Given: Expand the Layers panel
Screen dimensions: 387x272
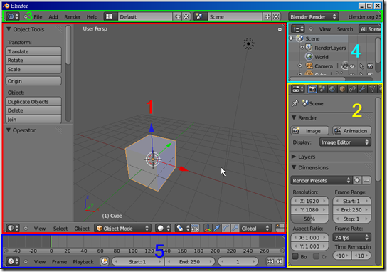Looking at the screenshot, I should coord(294,157).
